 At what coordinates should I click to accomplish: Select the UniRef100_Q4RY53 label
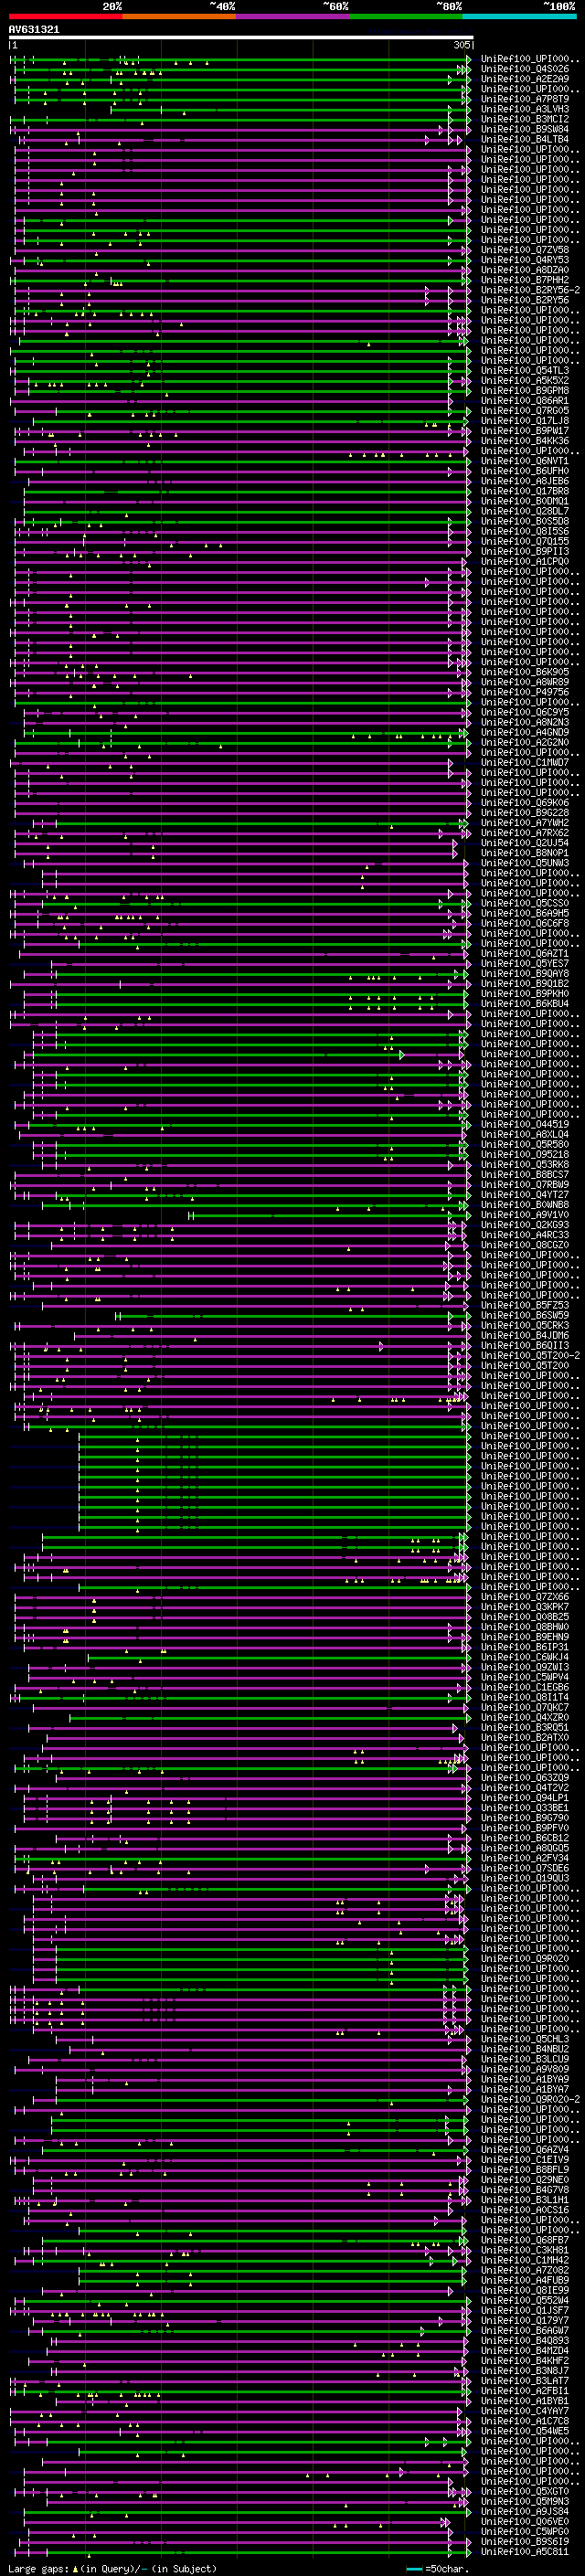point(525,260)
